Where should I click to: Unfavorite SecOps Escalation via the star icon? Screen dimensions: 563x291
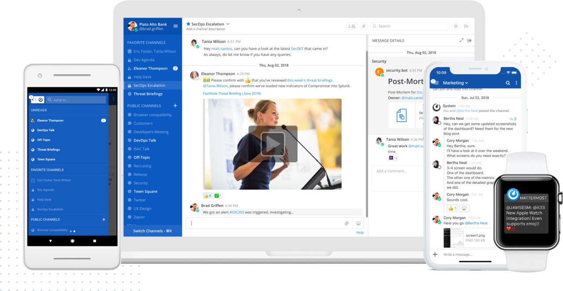point(188,24)
